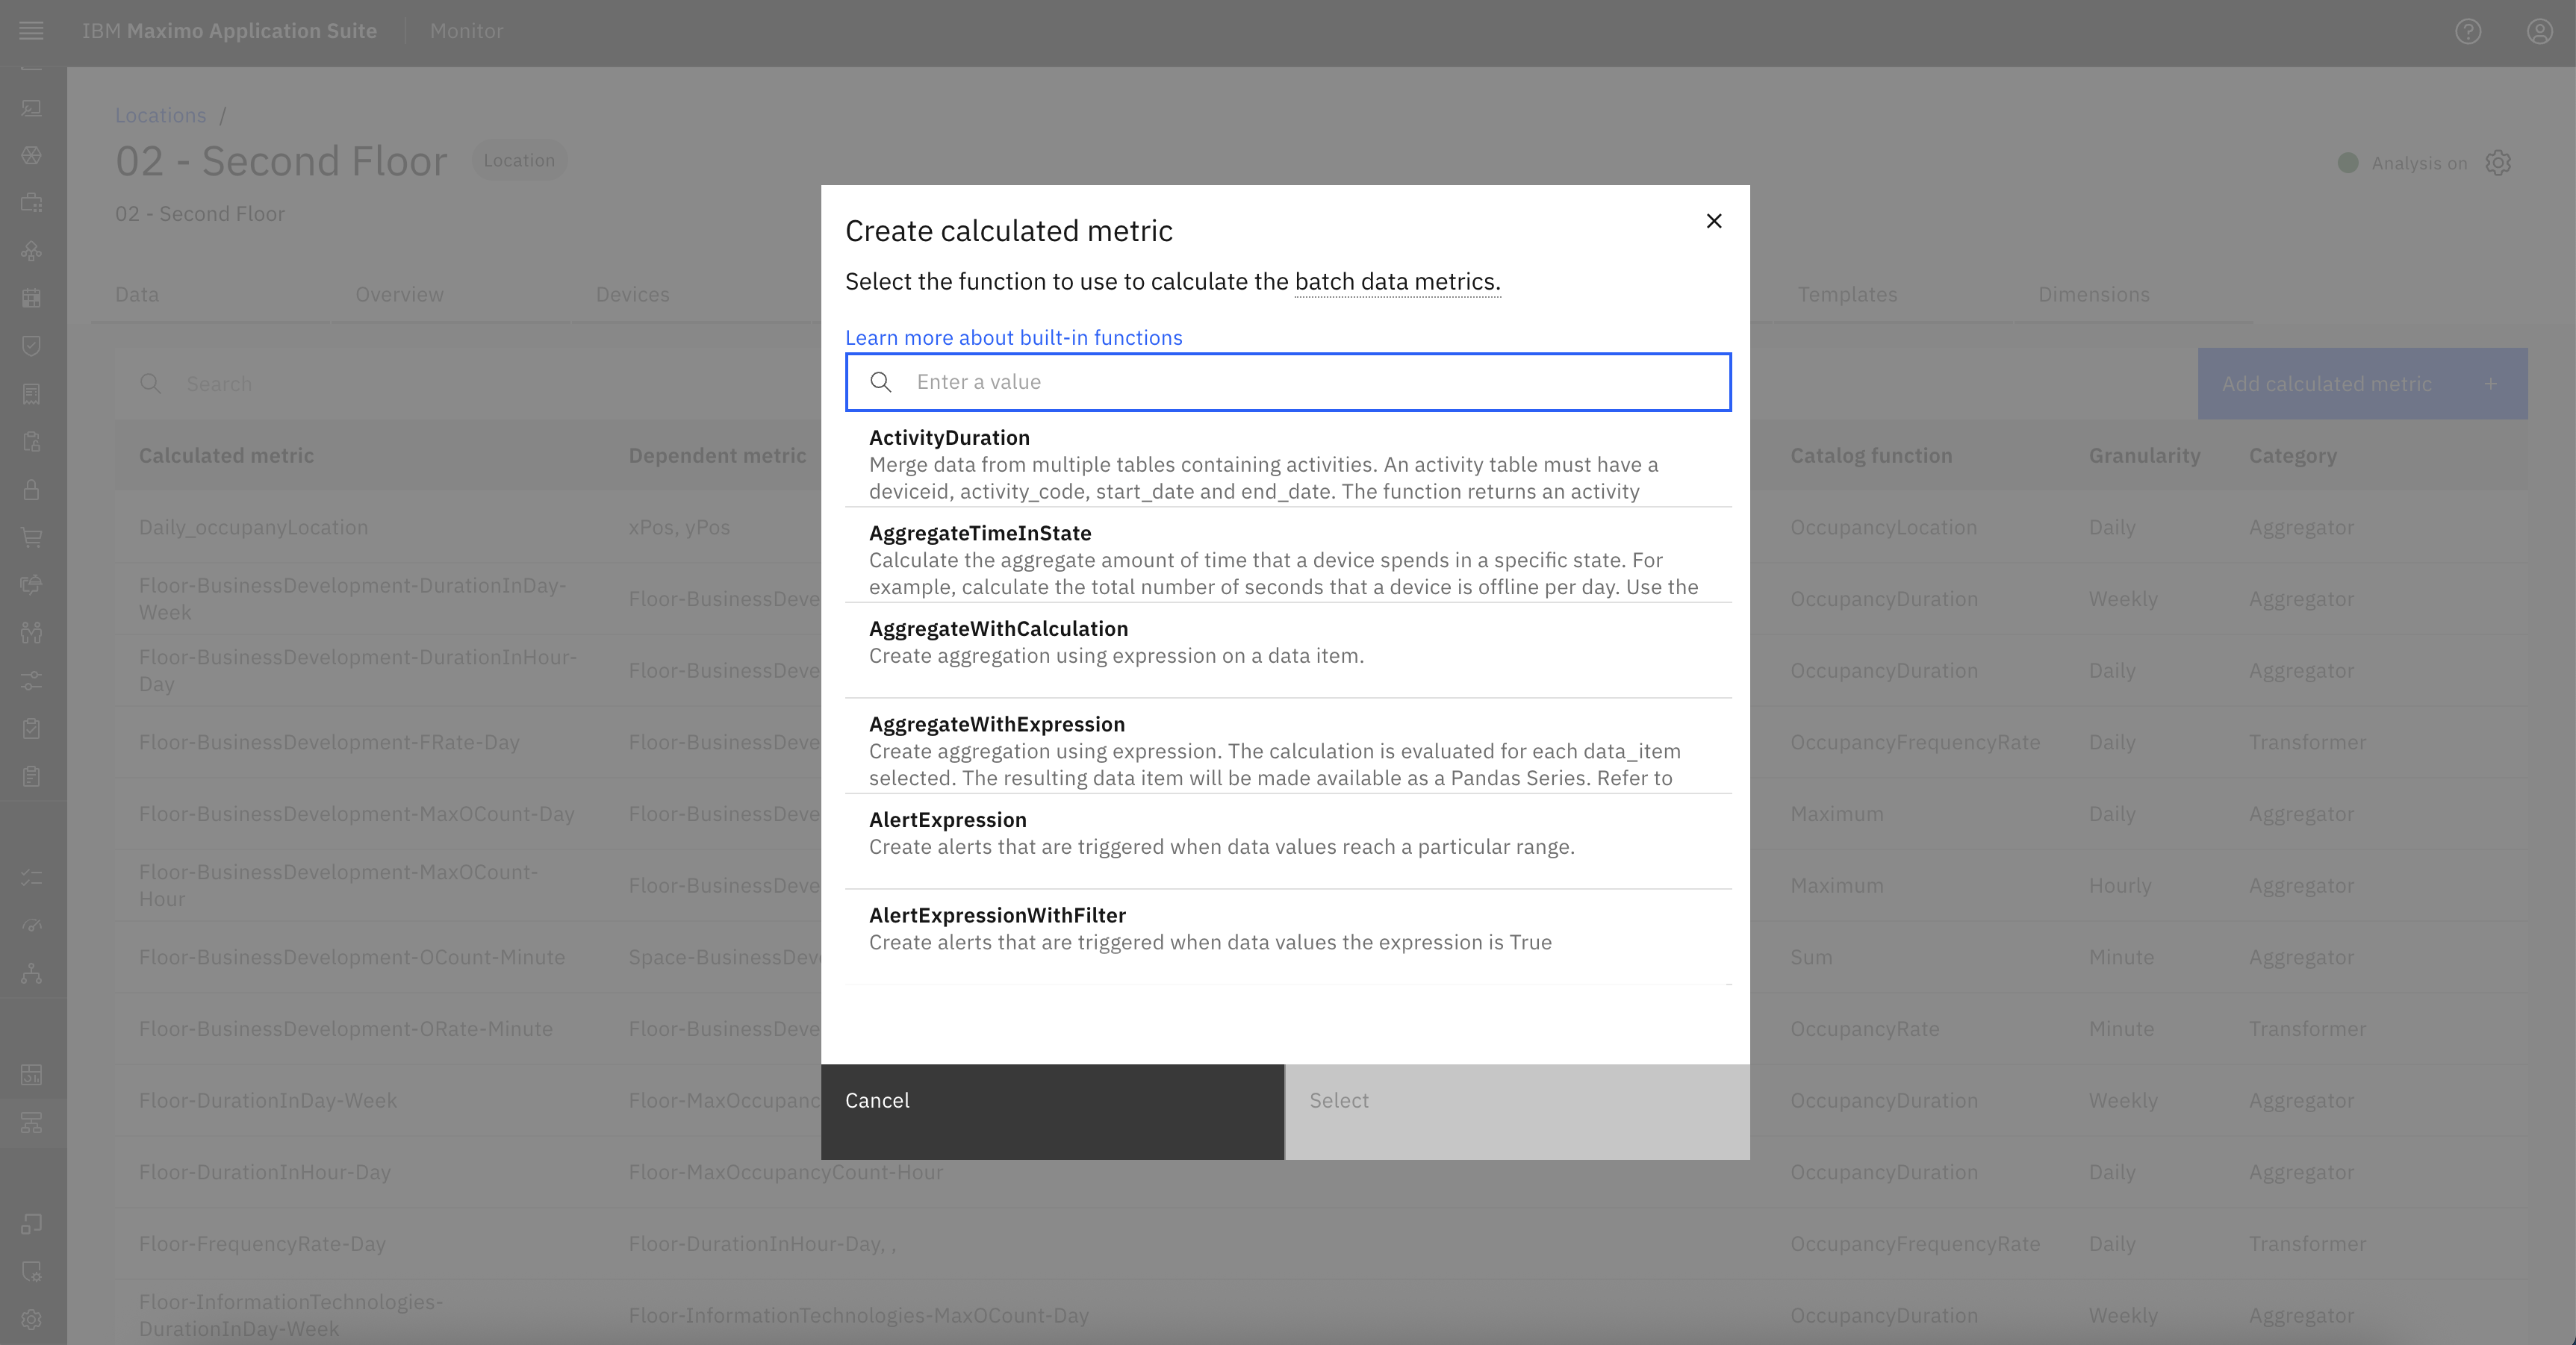Viewport: 2576px width, 1345px height.
Task: Click the Cancel button
Action: (1052, 1112)
